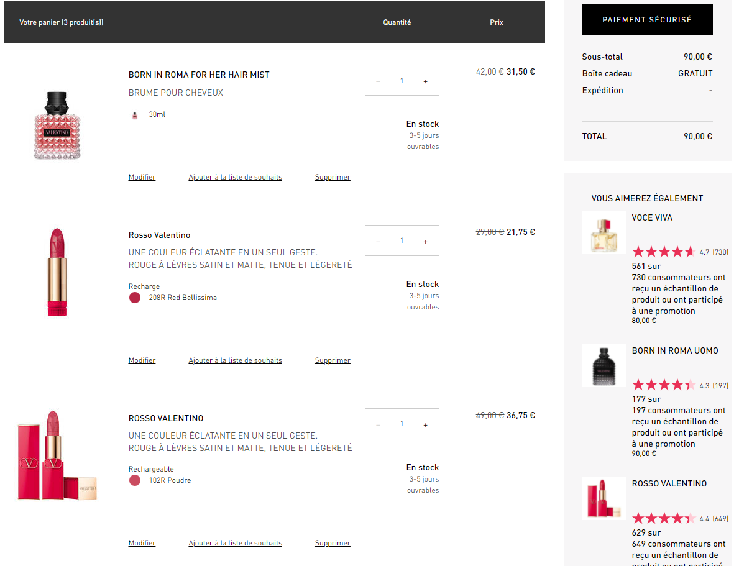Open the Born in Roma hair mist bottle image
The height and width of the screenshot is (566, 739).
57,126
